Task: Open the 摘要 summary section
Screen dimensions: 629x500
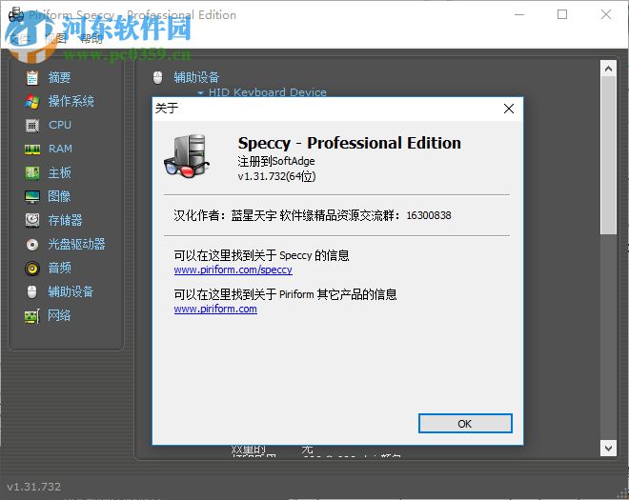Action: [x=59, y=77]
